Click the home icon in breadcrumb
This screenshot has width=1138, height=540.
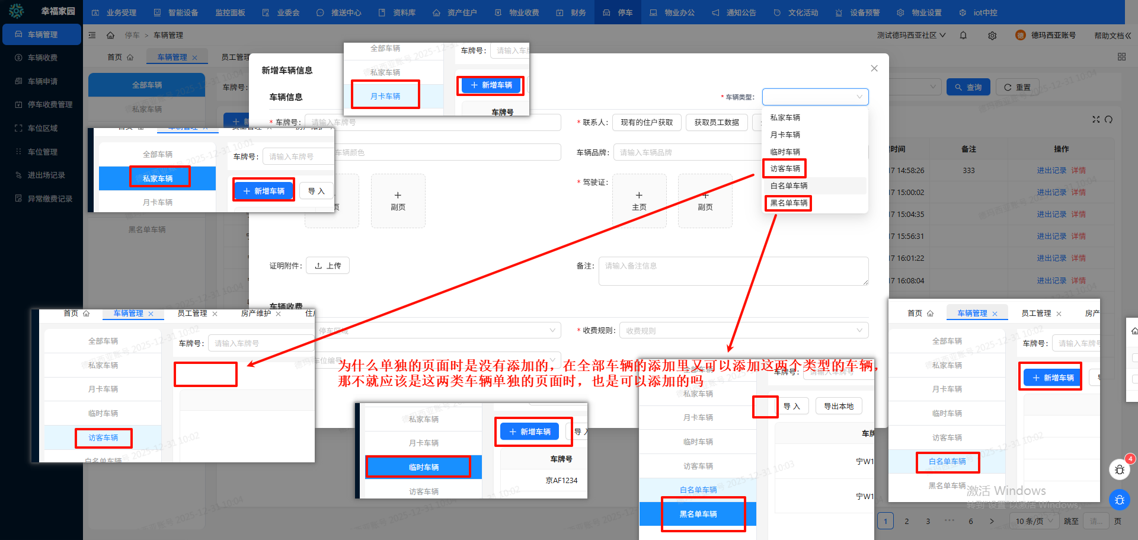click(x=110, y=36)
